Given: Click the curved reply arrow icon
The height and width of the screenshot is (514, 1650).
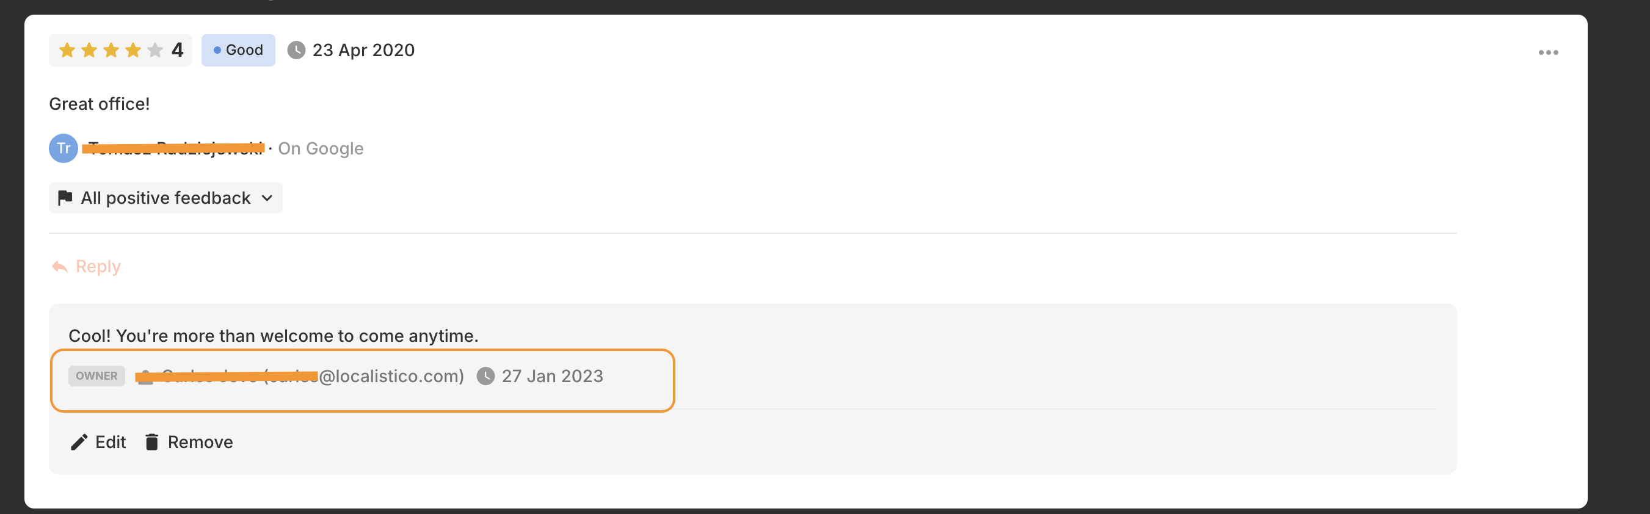Looking at the screenshot, I should point(60,266).
